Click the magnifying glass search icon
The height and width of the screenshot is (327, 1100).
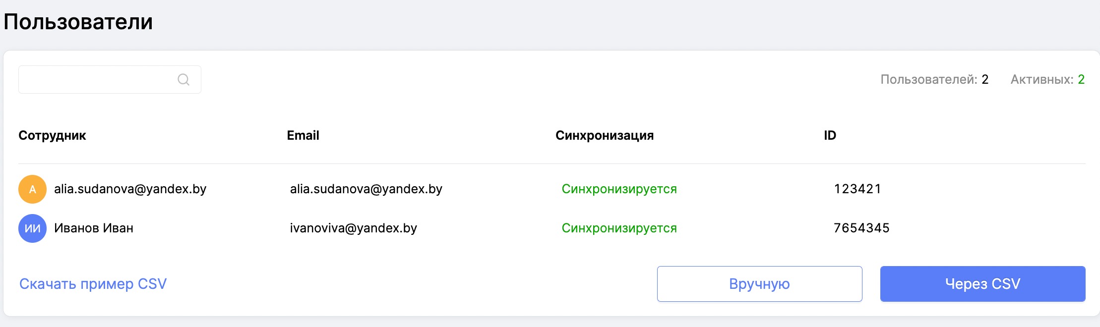pyautogui.click(x=183, y=79)
